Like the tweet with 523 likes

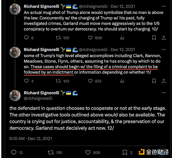90,81
